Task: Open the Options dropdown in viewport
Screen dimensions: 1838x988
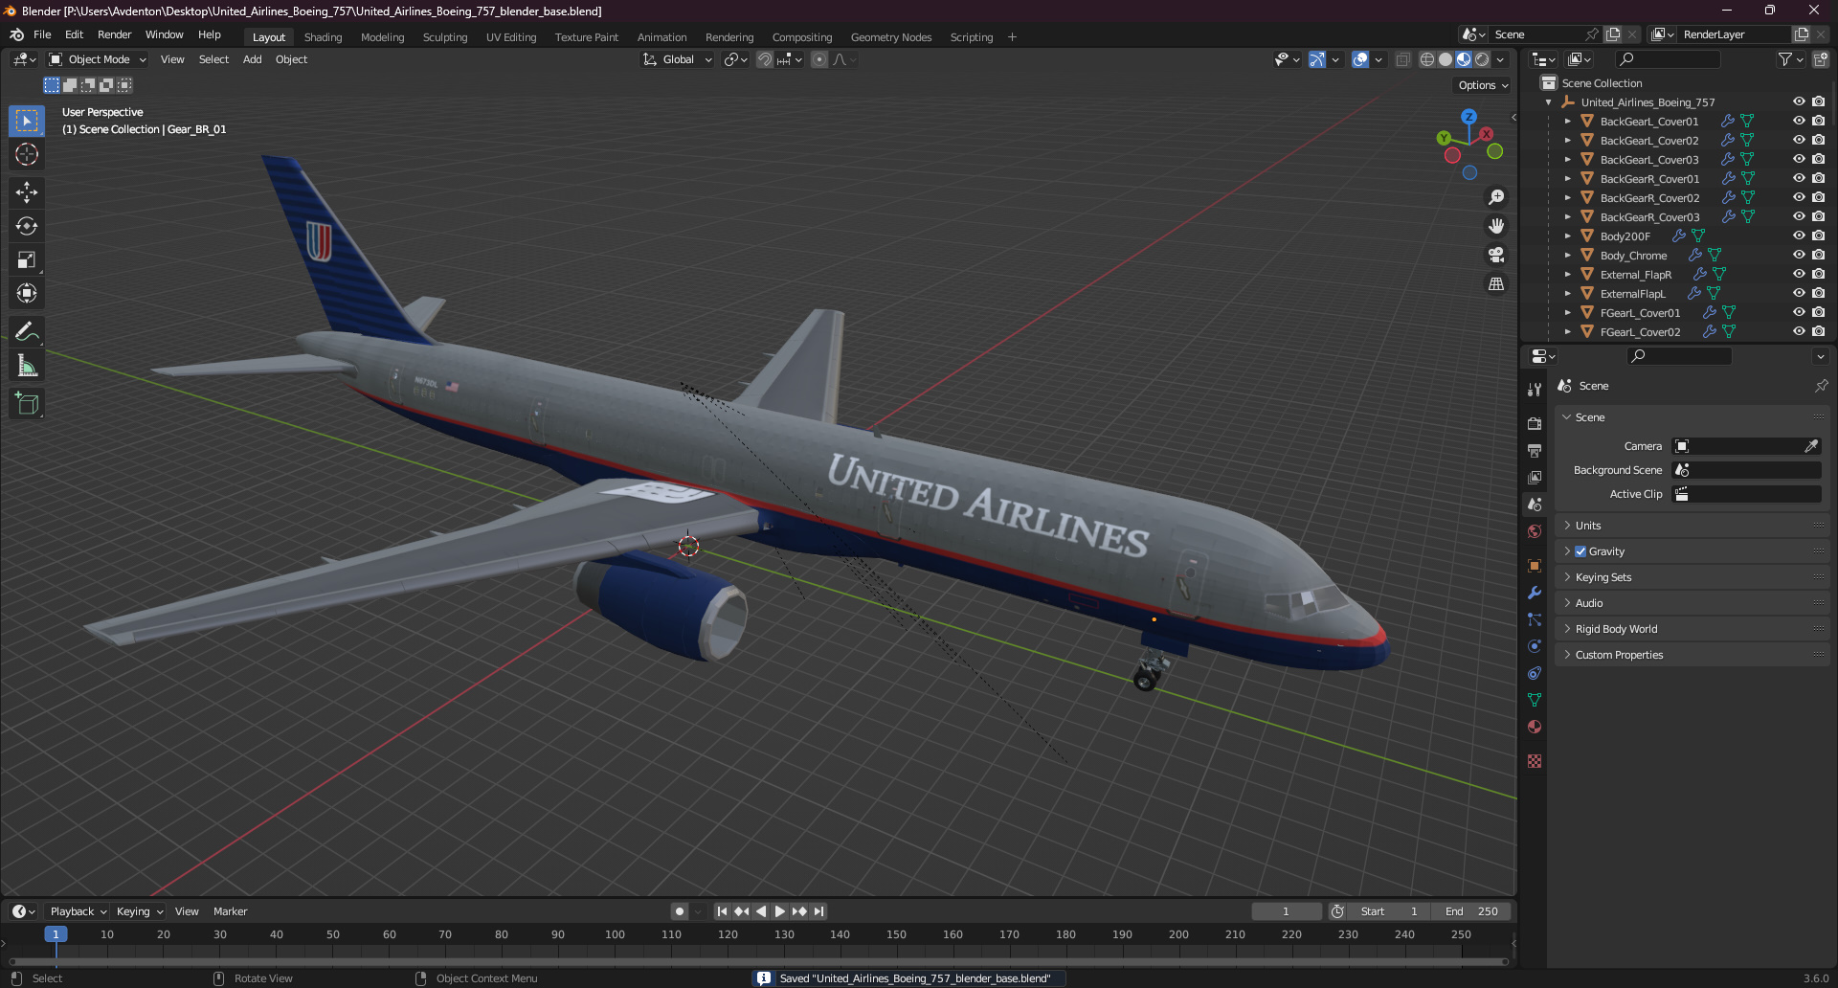Action: click(1483, 85)
